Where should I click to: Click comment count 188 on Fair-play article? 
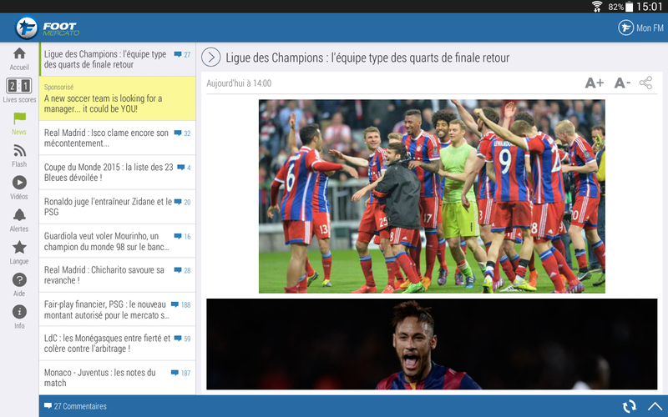click(x=180, y=304)
